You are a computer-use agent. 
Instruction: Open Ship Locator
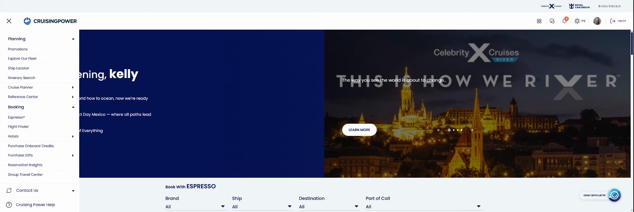pyautogui.click(x=18, y=68)
